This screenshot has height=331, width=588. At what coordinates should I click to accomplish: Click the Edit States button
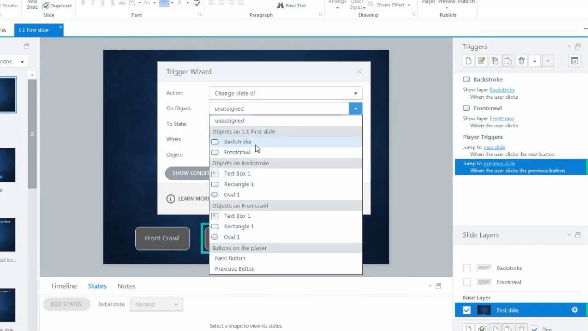click(66, 304)
